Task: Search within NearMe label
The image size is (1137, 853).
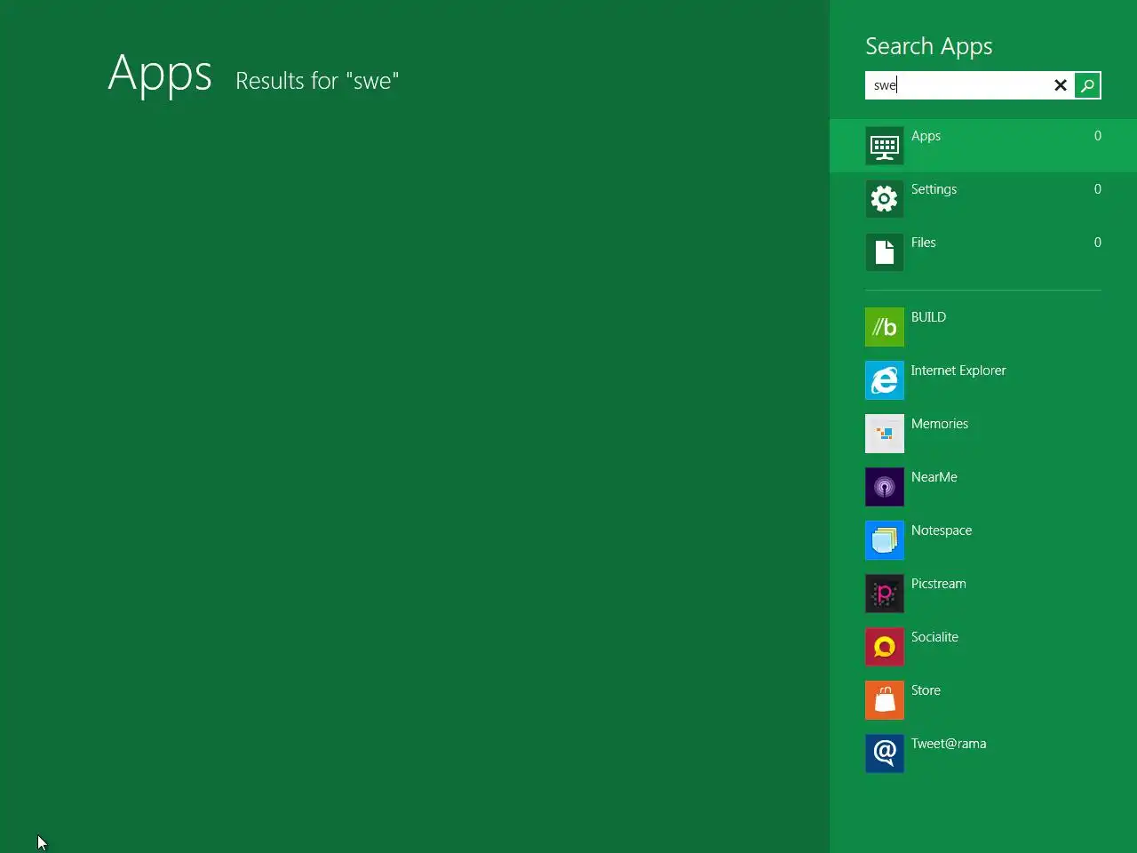Action: click(x=934, y=477)
